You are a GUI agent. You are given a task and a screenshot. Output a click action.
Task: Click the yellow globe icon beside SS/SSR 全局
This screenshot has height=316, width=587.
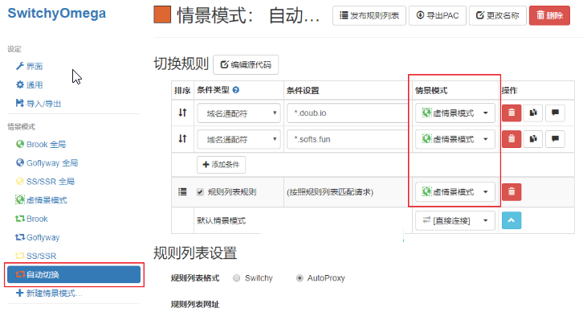click(20, 181)
